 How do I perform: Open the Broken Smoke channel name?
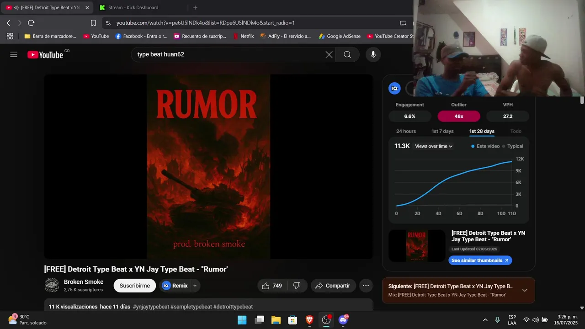84,282
